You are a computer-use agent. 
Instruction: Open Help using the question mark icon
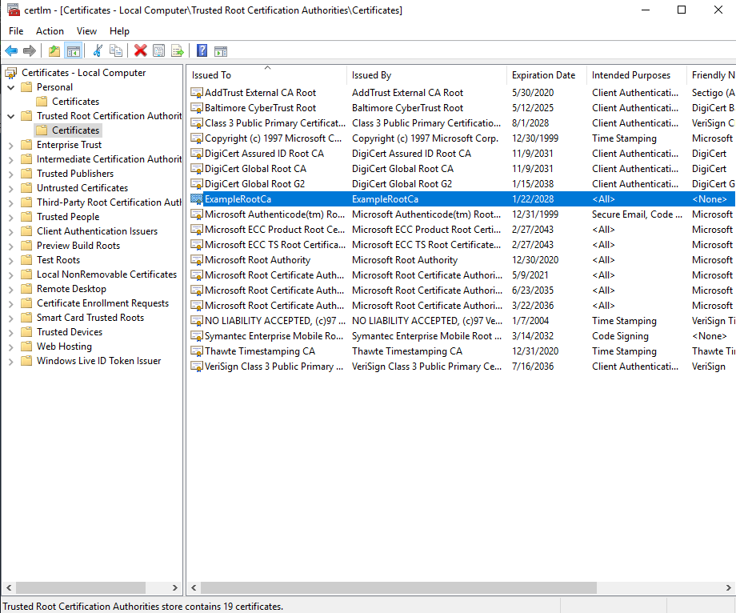pos(202,50)
